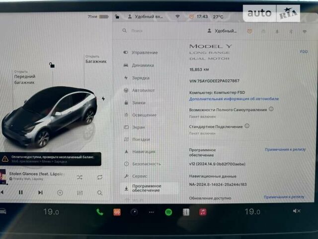This screenshot has height=239, width=318.
Task: Open the orange audio waveform app
Action: point(117,212)
